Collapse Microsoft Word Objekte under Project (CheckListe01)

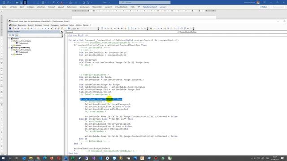pos(12,50)
